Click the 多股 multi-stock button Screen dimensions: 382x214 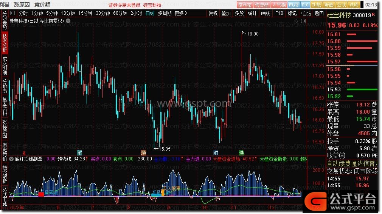click(x=239, y=13)
